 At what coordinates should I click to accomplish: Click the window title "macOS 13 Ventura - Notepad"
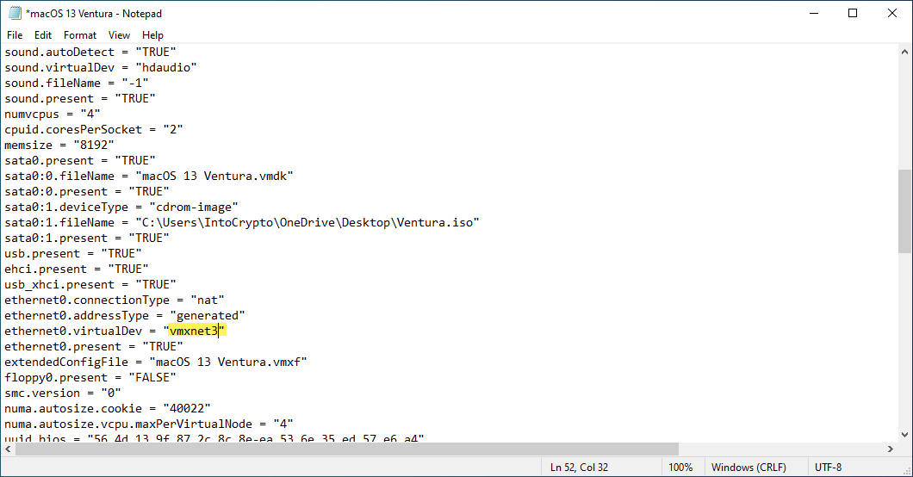tap(94, 14)
